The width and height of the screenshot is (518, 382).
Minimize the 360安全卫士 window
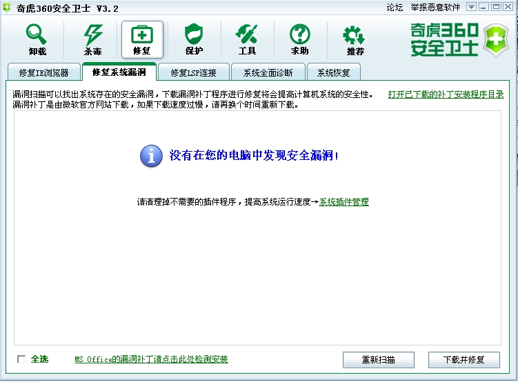pyautogui.click(x=484, y=7)
